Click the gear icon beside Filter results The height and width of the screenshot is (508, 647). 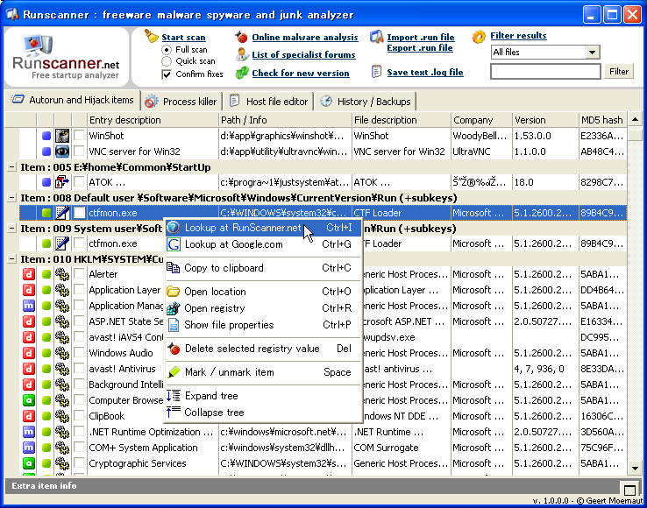pyautogui.click(x=479, y=37)
